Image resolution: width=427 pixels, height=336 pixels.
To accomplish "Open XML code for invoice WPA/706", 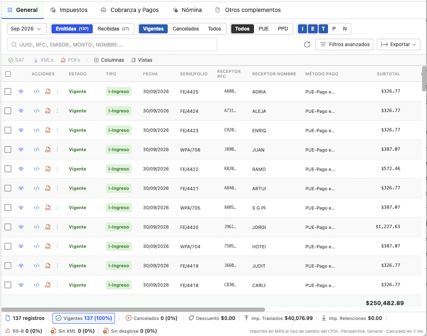I will pos(37,149).
